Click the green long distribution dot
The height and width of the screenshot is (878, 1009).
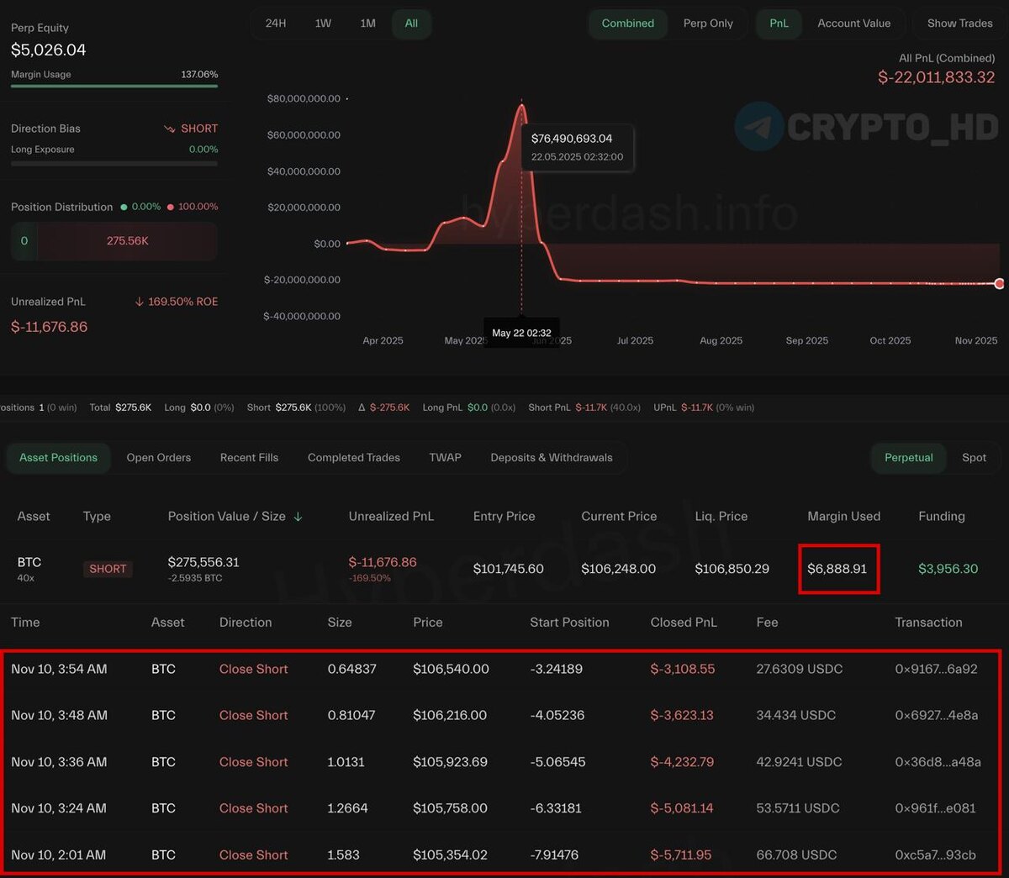pyautogui.click(x=124, y=207)
